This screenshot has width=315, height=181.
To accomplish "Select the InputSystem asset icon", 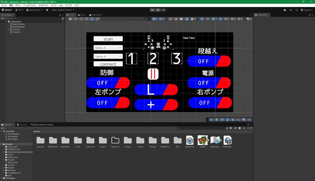I will tap(215, 140).
